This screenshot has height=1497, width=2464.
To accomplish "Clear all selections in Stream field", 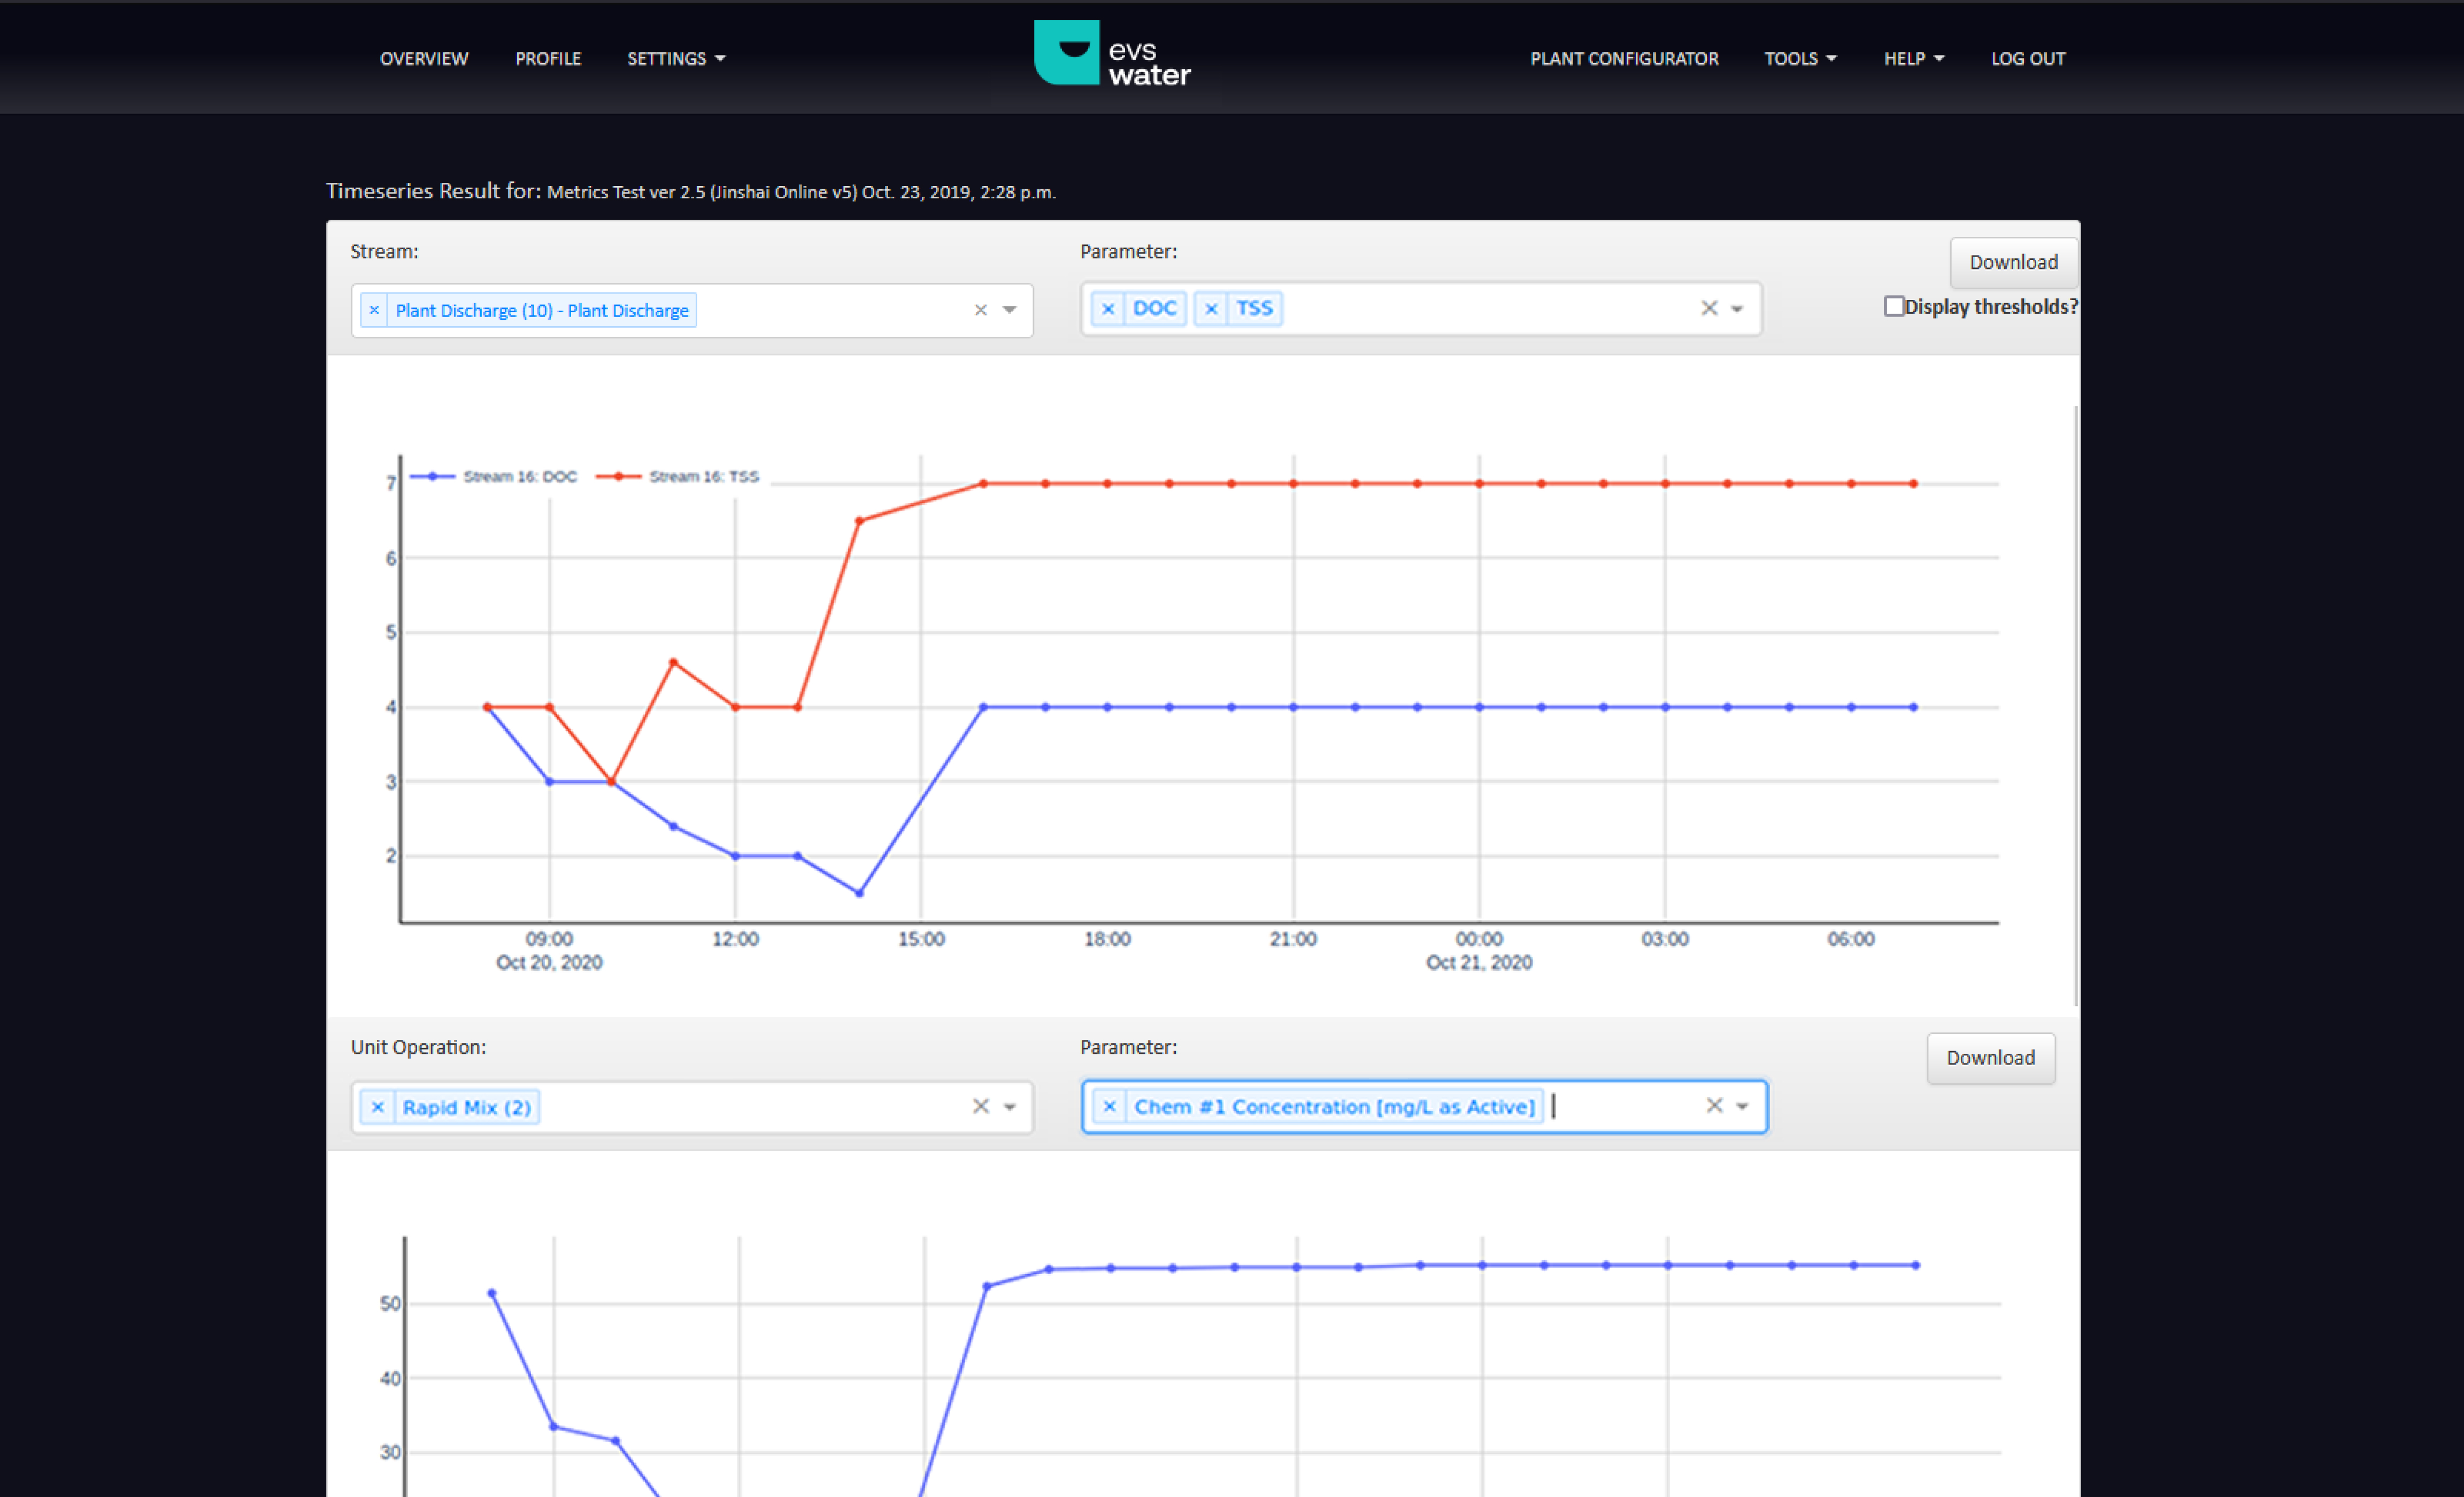I will point(980,310).
